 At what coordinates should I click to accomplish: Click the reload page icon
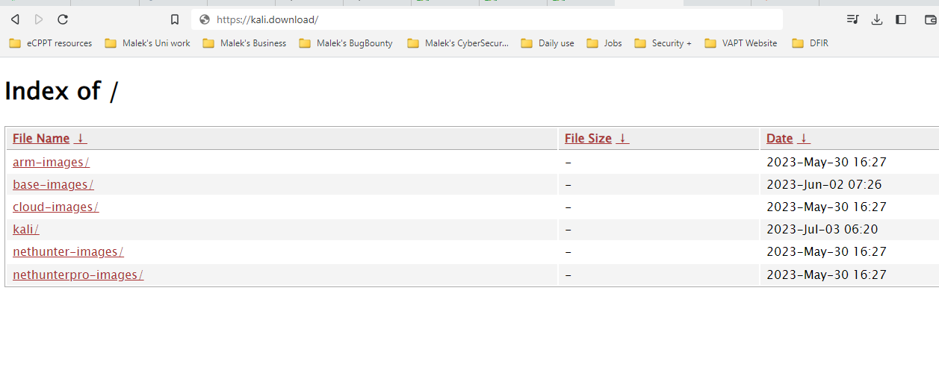[63, 19]
